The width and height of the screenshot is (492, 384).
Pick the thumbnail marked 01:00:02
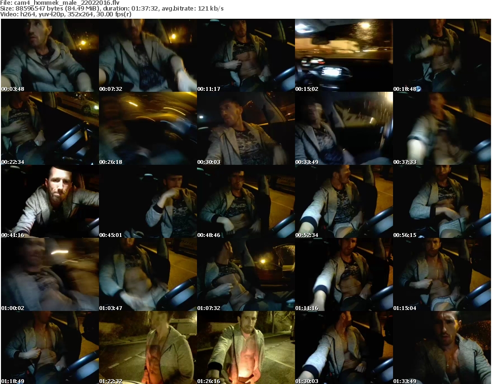[50, 275]
